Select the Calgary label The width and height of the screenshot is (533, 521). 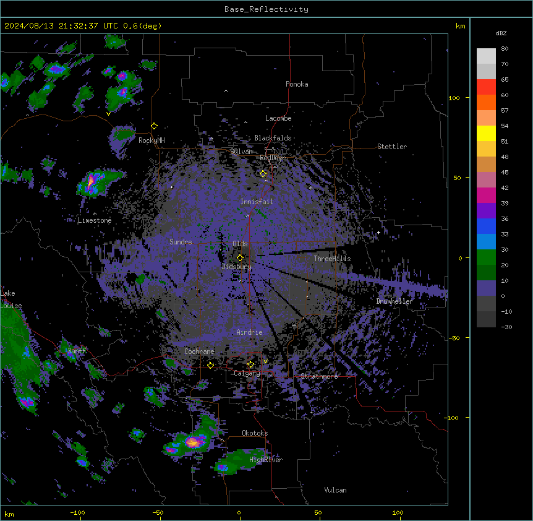coord(247,373)
